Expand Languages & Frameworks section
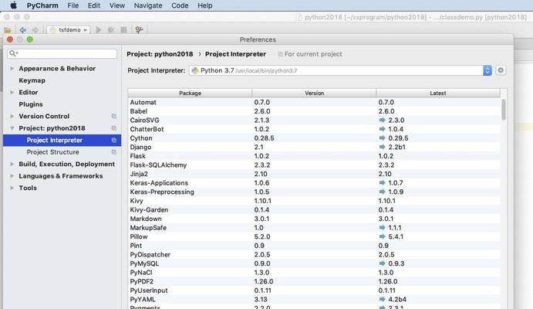Screen dimensions: 533x309 tap(12, 176)
